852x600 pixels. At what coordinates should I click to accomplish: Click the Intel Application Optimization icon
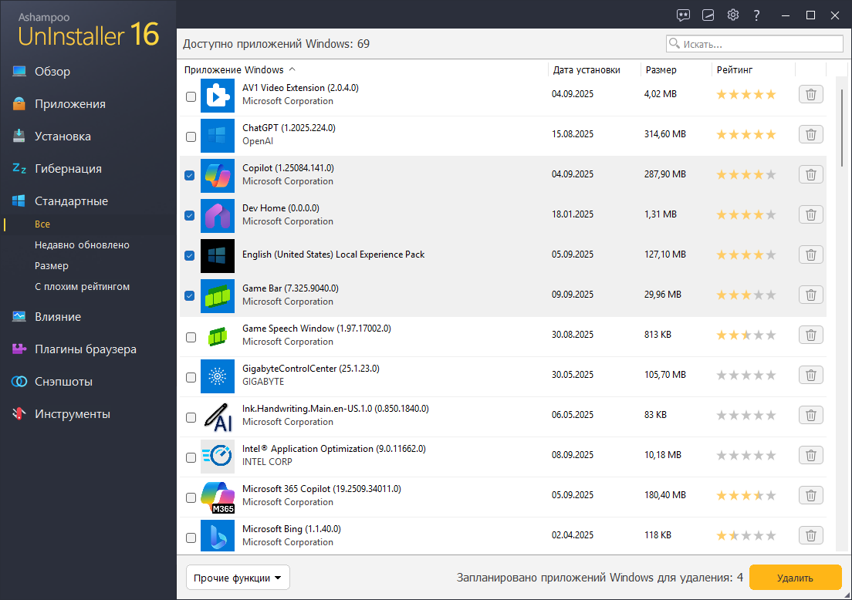tap(218, 457)
